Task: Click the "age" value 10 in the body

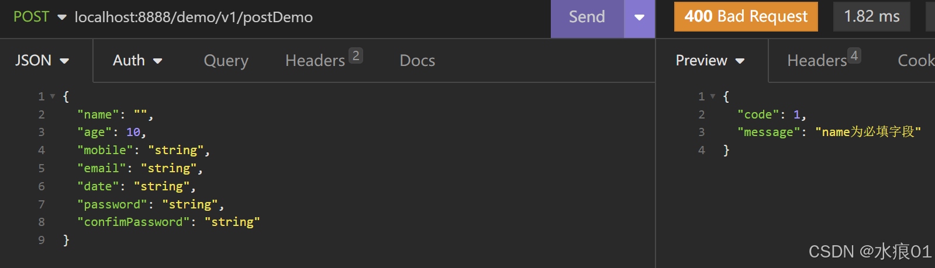Action: click(x=133, y=133)
